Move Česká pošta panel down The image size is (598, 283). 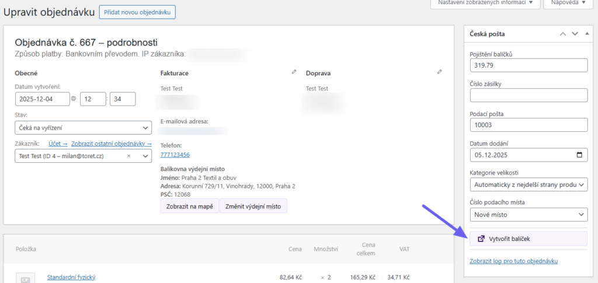point(575,34)
